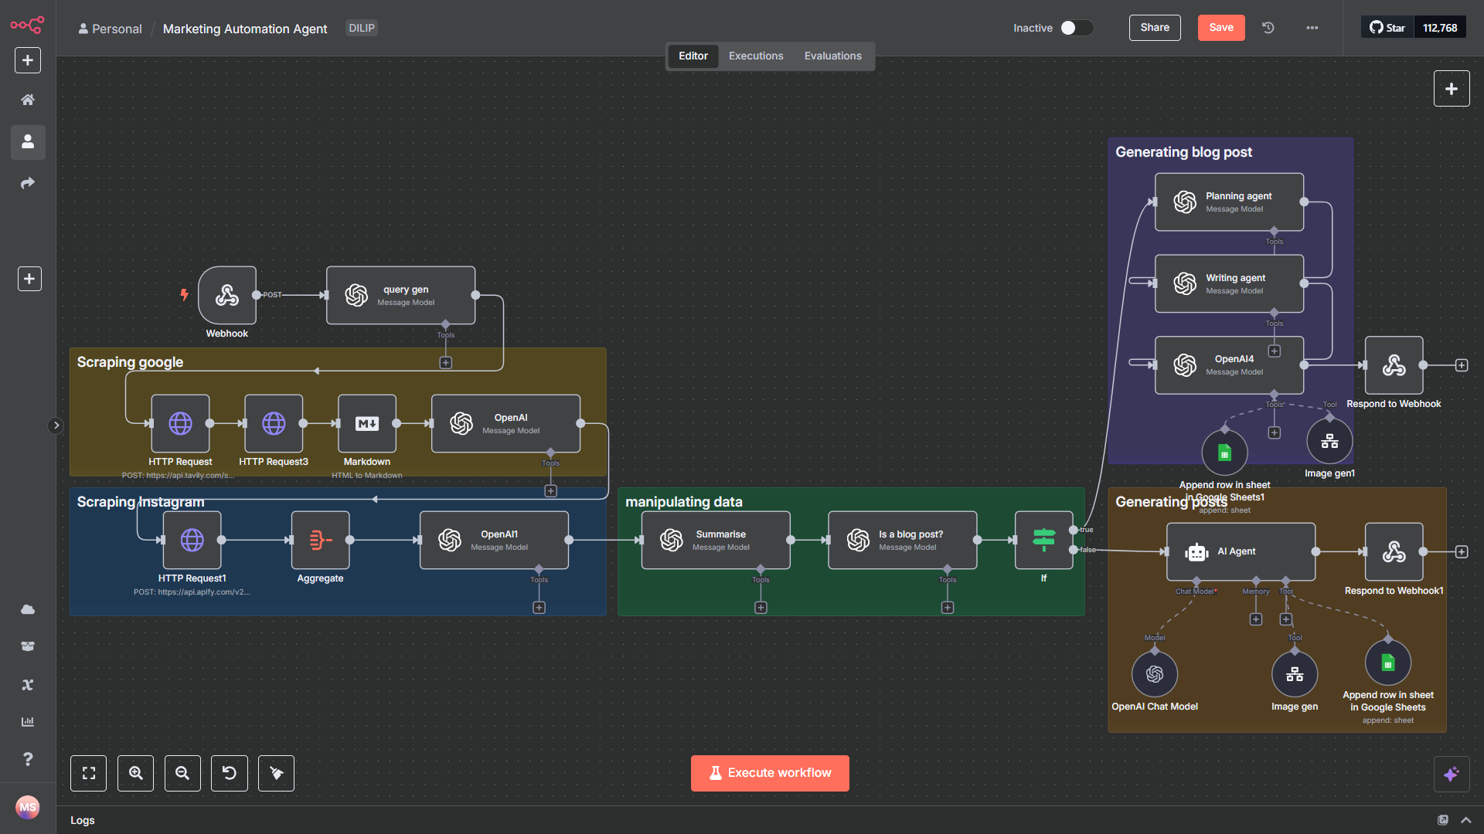Open Insights via the chart sidebar icon
This screenshot has height=834, width=1484.
(28, 721)
